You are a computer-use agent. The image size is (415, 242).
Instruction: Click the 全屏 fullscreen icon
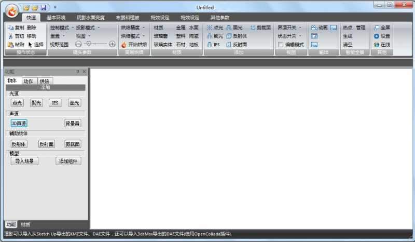click(377, 28)
